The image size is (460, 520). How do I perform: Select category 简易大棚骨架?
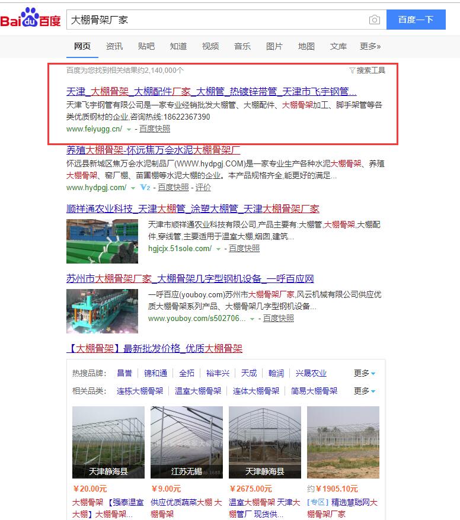point(314,391)
